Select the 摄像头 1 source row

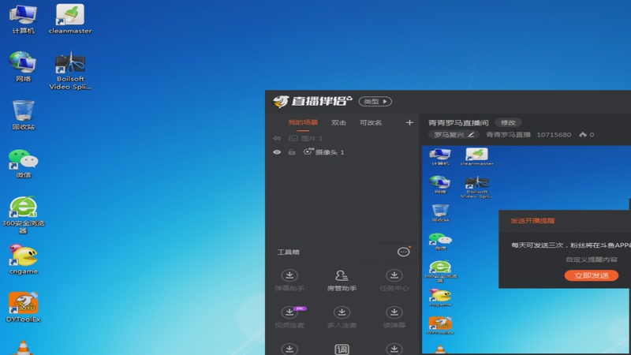342,152
